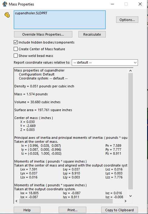Close the Mass Properties window
Image resolution: width=148 pixels, height=214 pixels.
pos(140,4)
